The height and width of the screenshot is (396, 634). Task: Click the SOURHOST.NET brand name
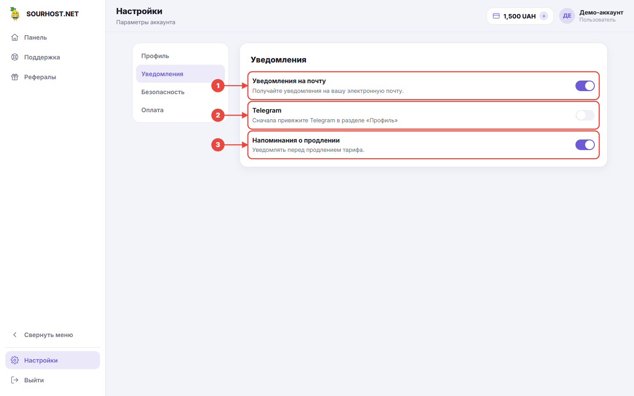point(52,14)
